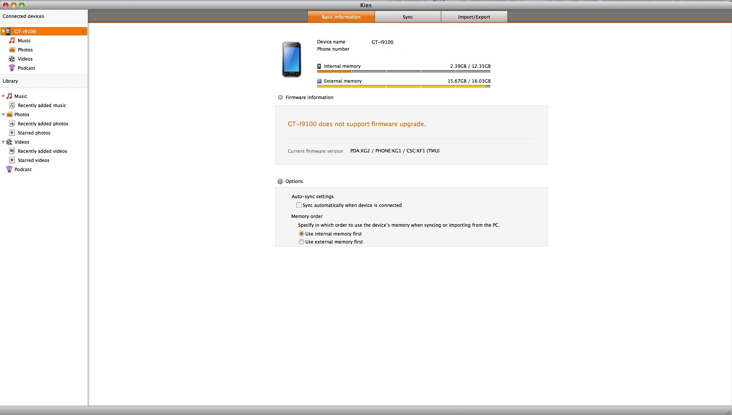Click the Recently added music icon

click(12, 105)
